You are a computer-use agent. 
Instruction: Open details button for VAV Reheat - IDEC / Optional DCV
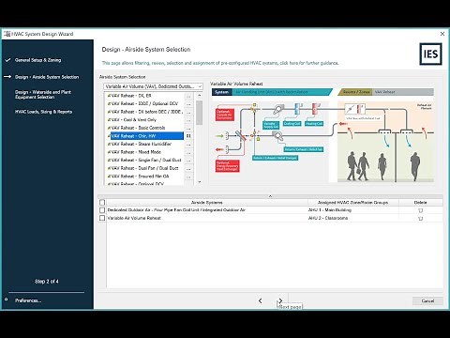pyautogui.click(x=188, y=104)
